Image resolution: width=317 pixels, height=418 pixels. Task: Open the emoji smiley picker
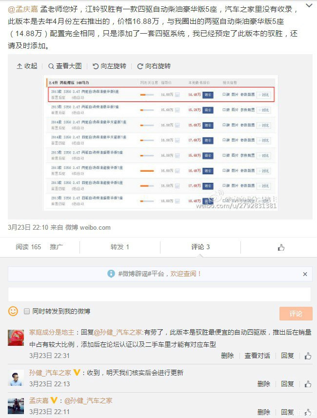[13, 311]
